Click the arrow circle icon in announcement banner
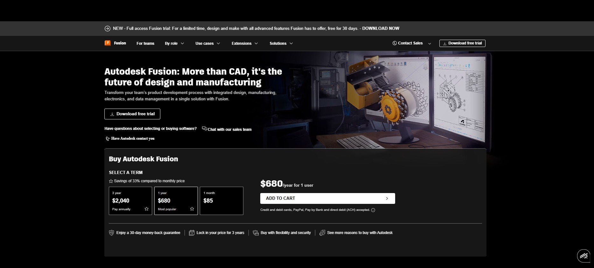 point(108,29)
